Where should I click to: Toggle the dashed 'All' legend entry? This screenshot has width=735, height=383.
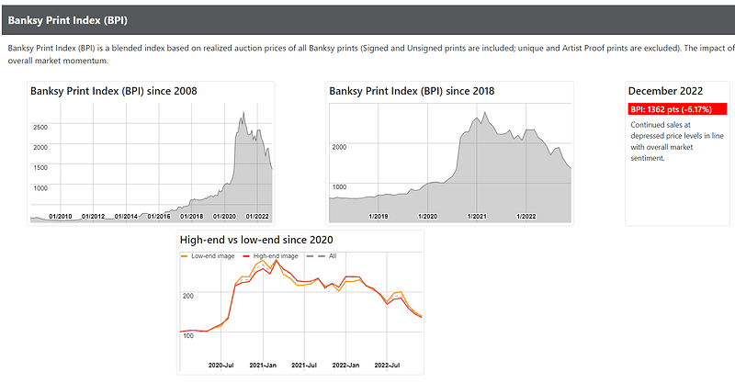[322, 256]
